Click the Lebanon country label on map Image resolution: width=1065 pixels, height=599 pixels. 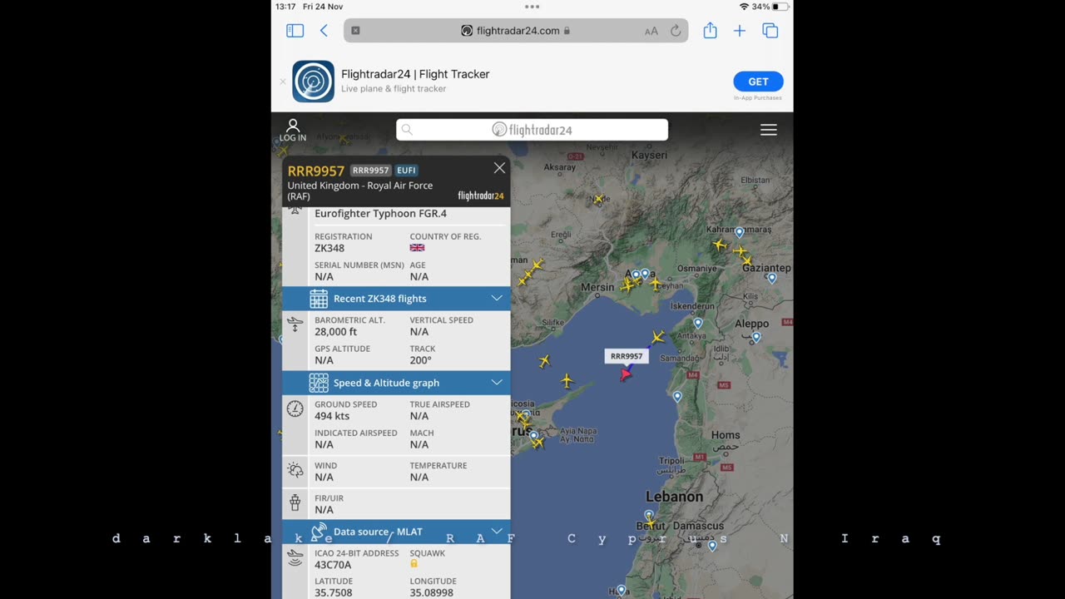pos(674,497)
